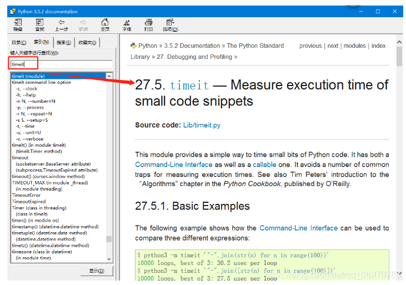Select the 'TimeoutError' index entry
The height and width of the screenshot is (285, 406).
tap(26, 196)
